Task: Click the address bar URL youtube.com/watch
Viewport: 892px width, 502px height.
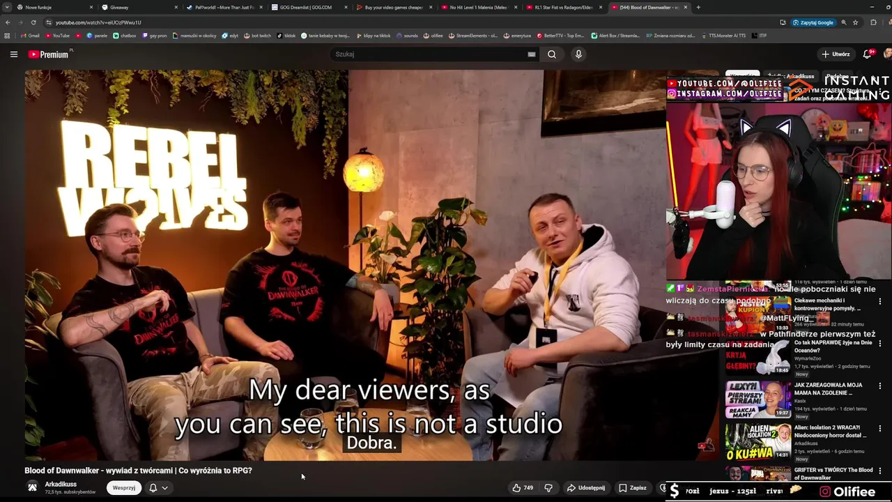Action: [98, 22]
